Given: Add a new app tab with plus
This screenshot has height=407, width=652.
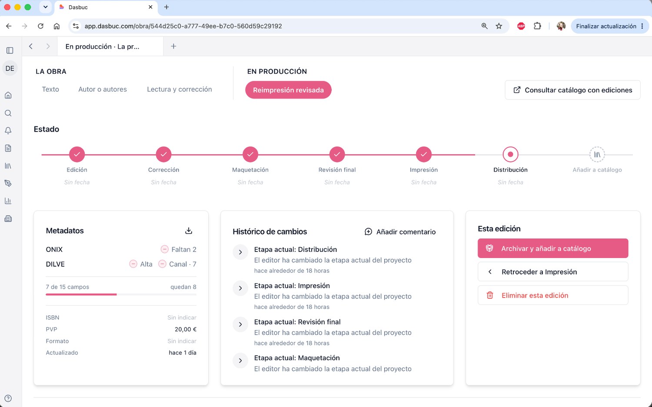Looking at the screenshot, I should point(173,46).
